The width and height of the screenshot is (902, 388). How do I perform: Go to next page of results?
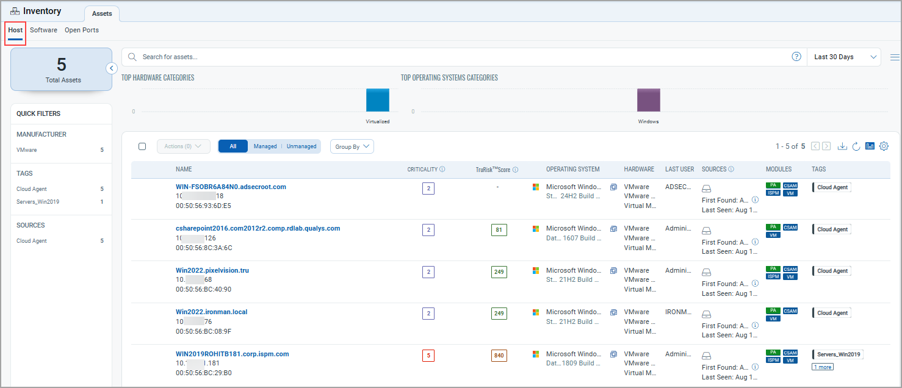826,146
